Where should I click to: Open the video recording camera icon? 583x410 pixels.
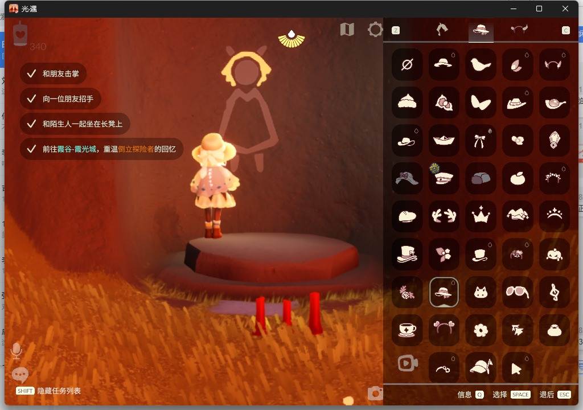408,363
